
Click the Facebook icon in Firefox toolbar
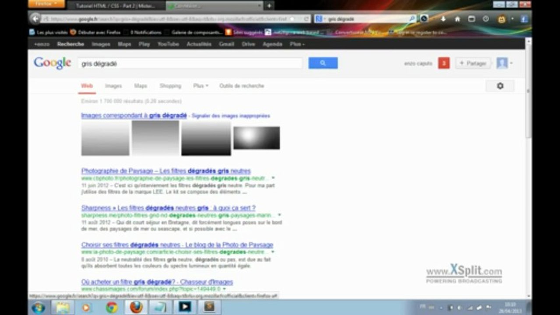pyautogui.click(x=524, y=19)
